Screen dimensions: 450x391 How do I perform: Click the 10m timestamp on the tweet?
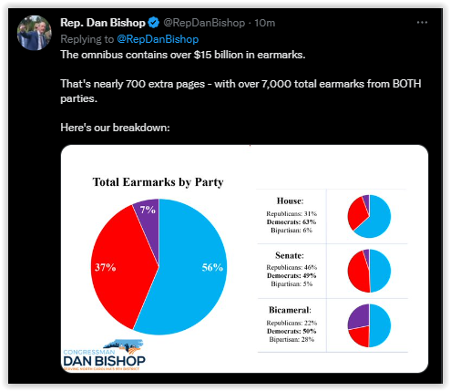pyautogui.click(x=265, y=23)
